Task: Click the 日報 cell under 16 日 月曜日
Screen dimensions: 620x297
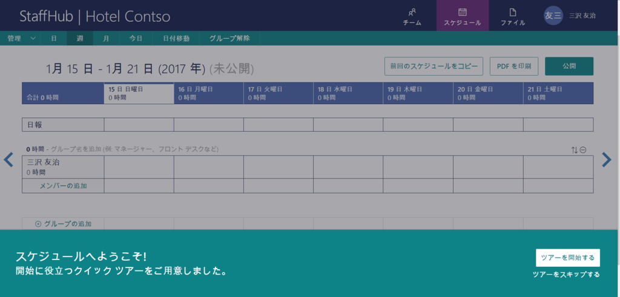Action: pyautogui.click(x=209, y=125)
